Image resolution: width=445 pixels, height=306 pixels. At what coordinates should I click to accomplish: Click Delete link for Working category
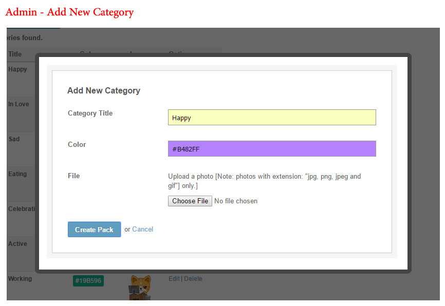(193, 279)
